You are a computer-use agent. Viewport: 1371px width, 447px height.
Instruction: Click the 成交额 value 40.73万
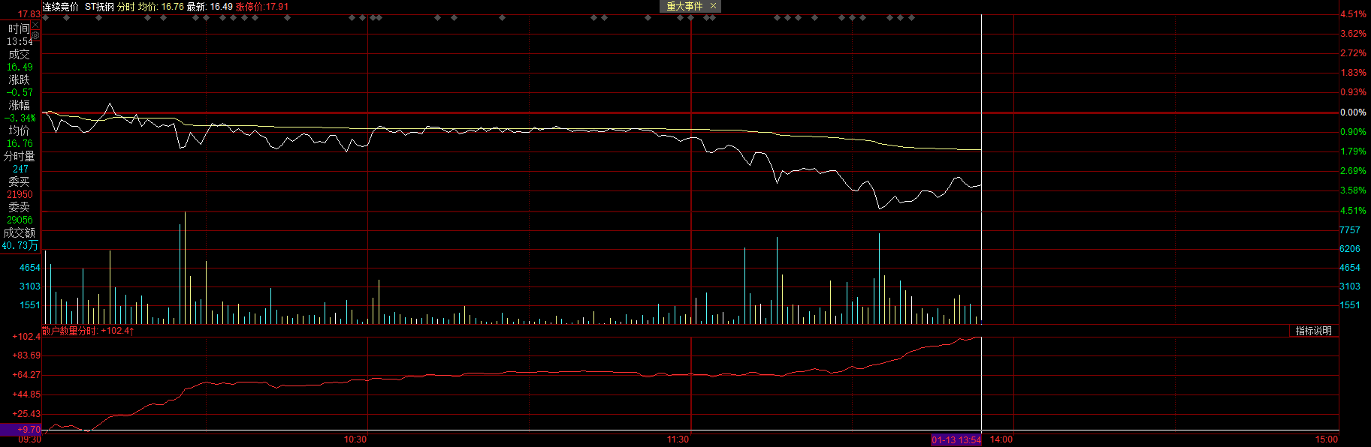[x=20, y=246]
